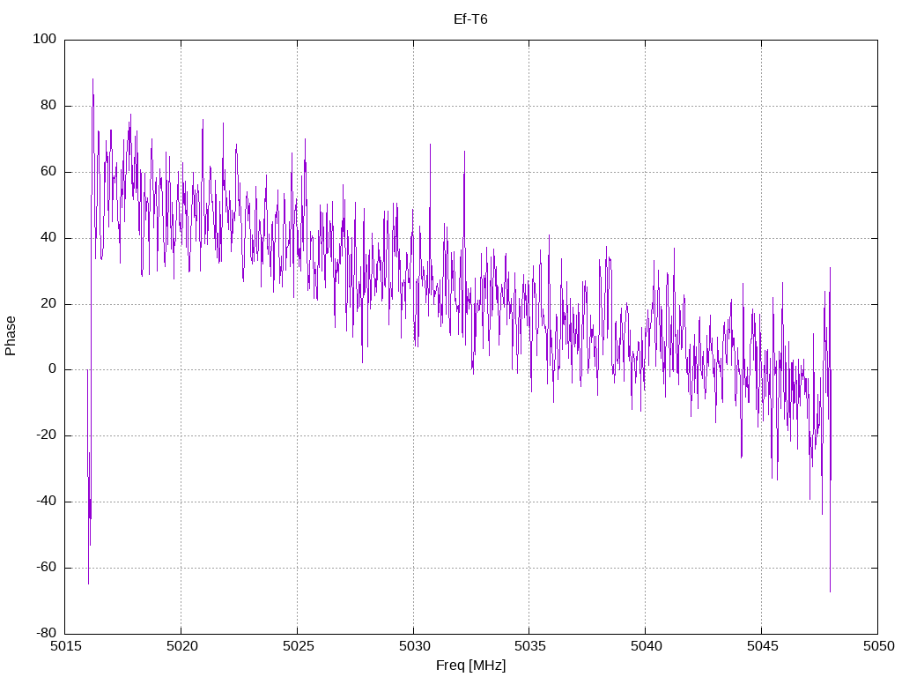Click the x-axis tick label "5025"

298,646
